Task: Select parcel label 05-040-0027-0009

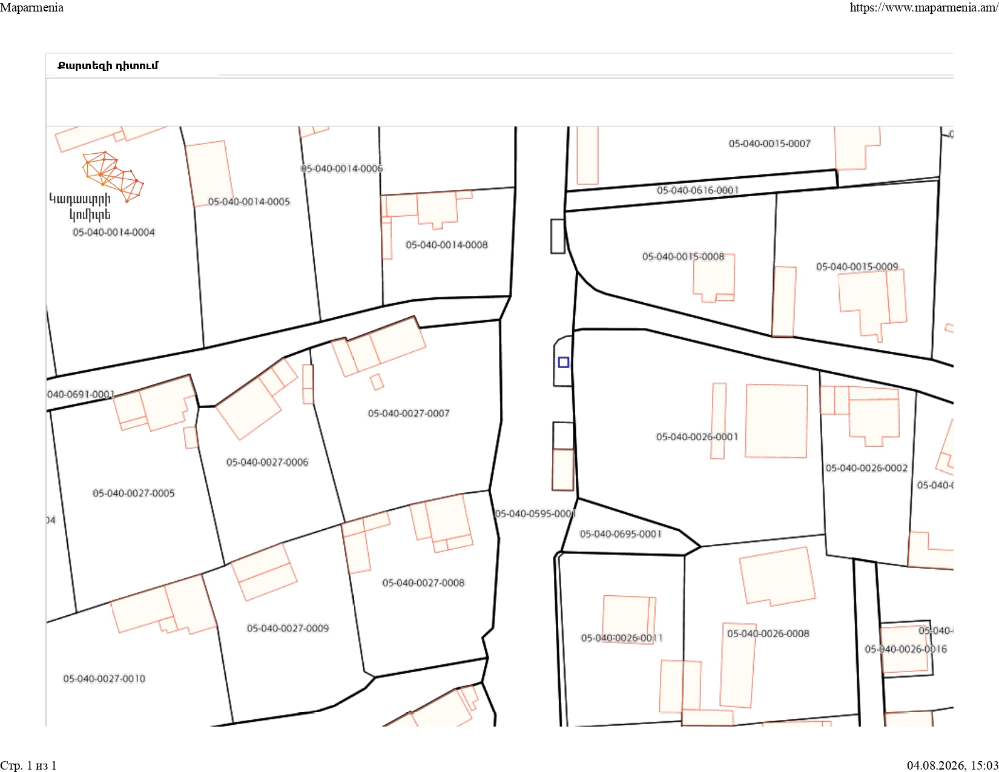Action: (288, 628)
